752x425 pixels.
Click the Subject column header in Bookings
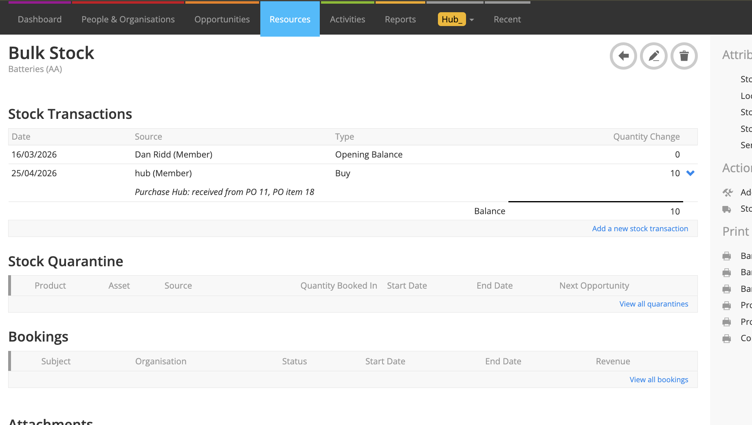tap(56, 361)
